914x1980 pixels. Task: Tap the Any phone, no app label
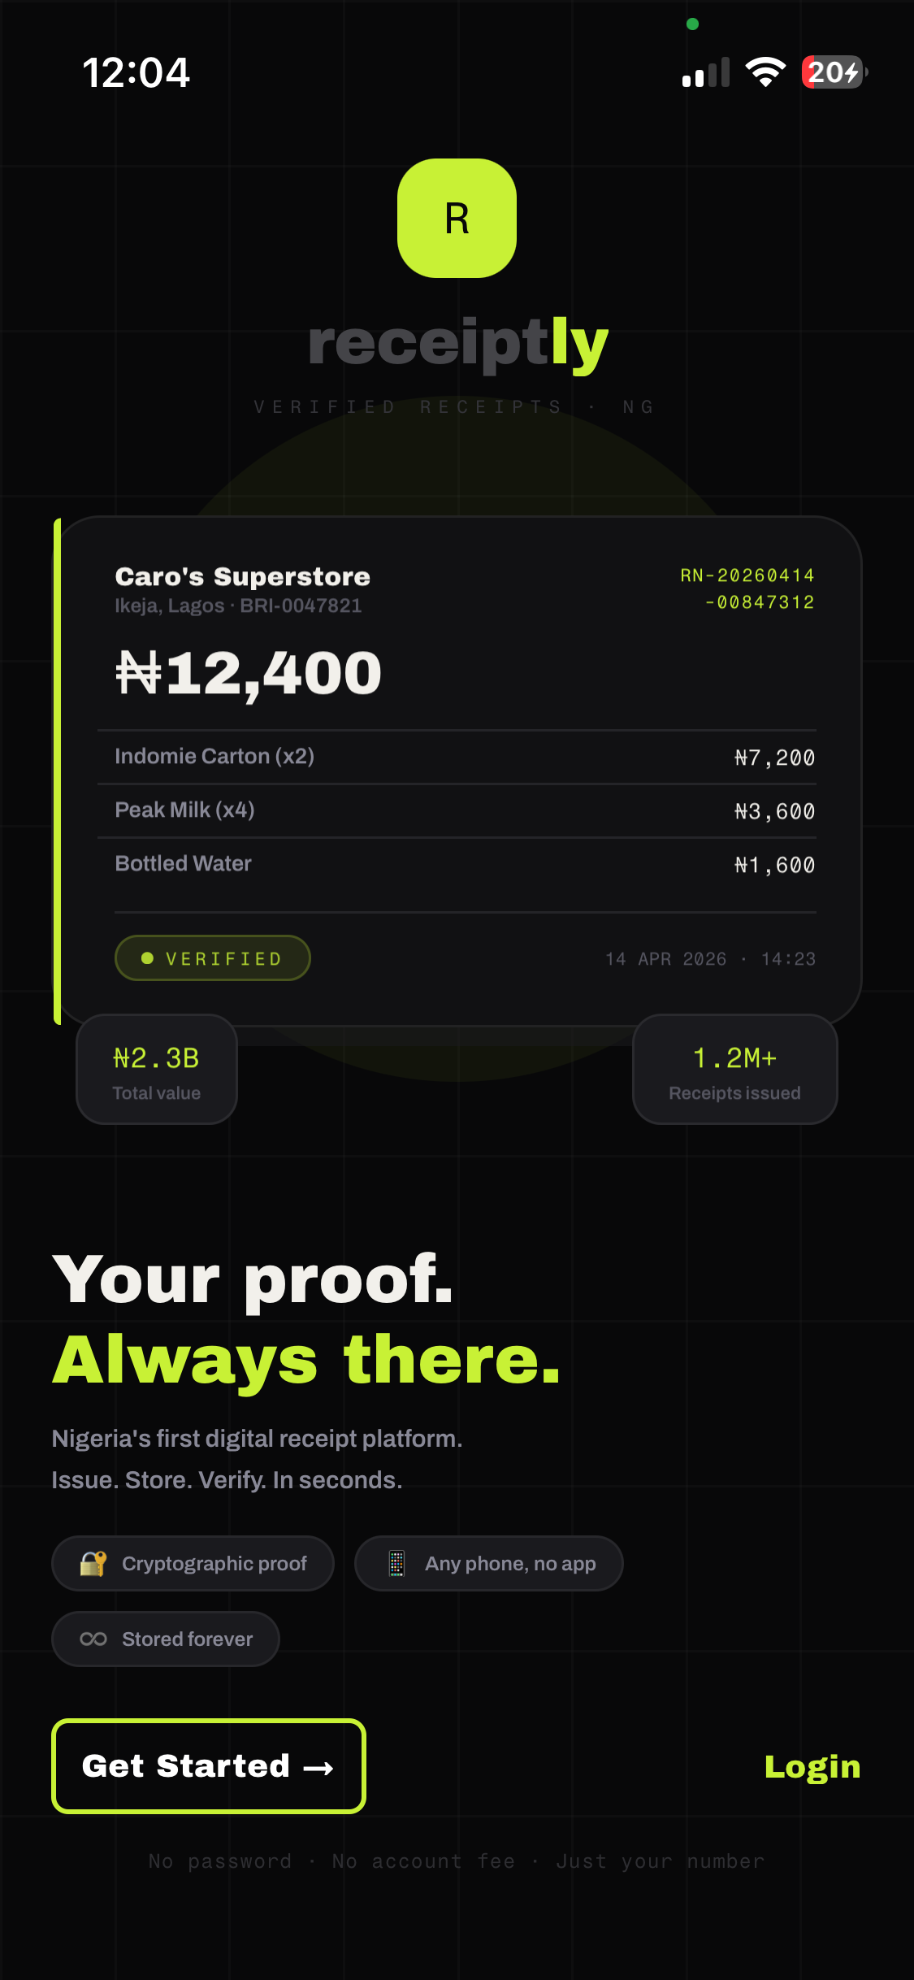(510, 1563)
